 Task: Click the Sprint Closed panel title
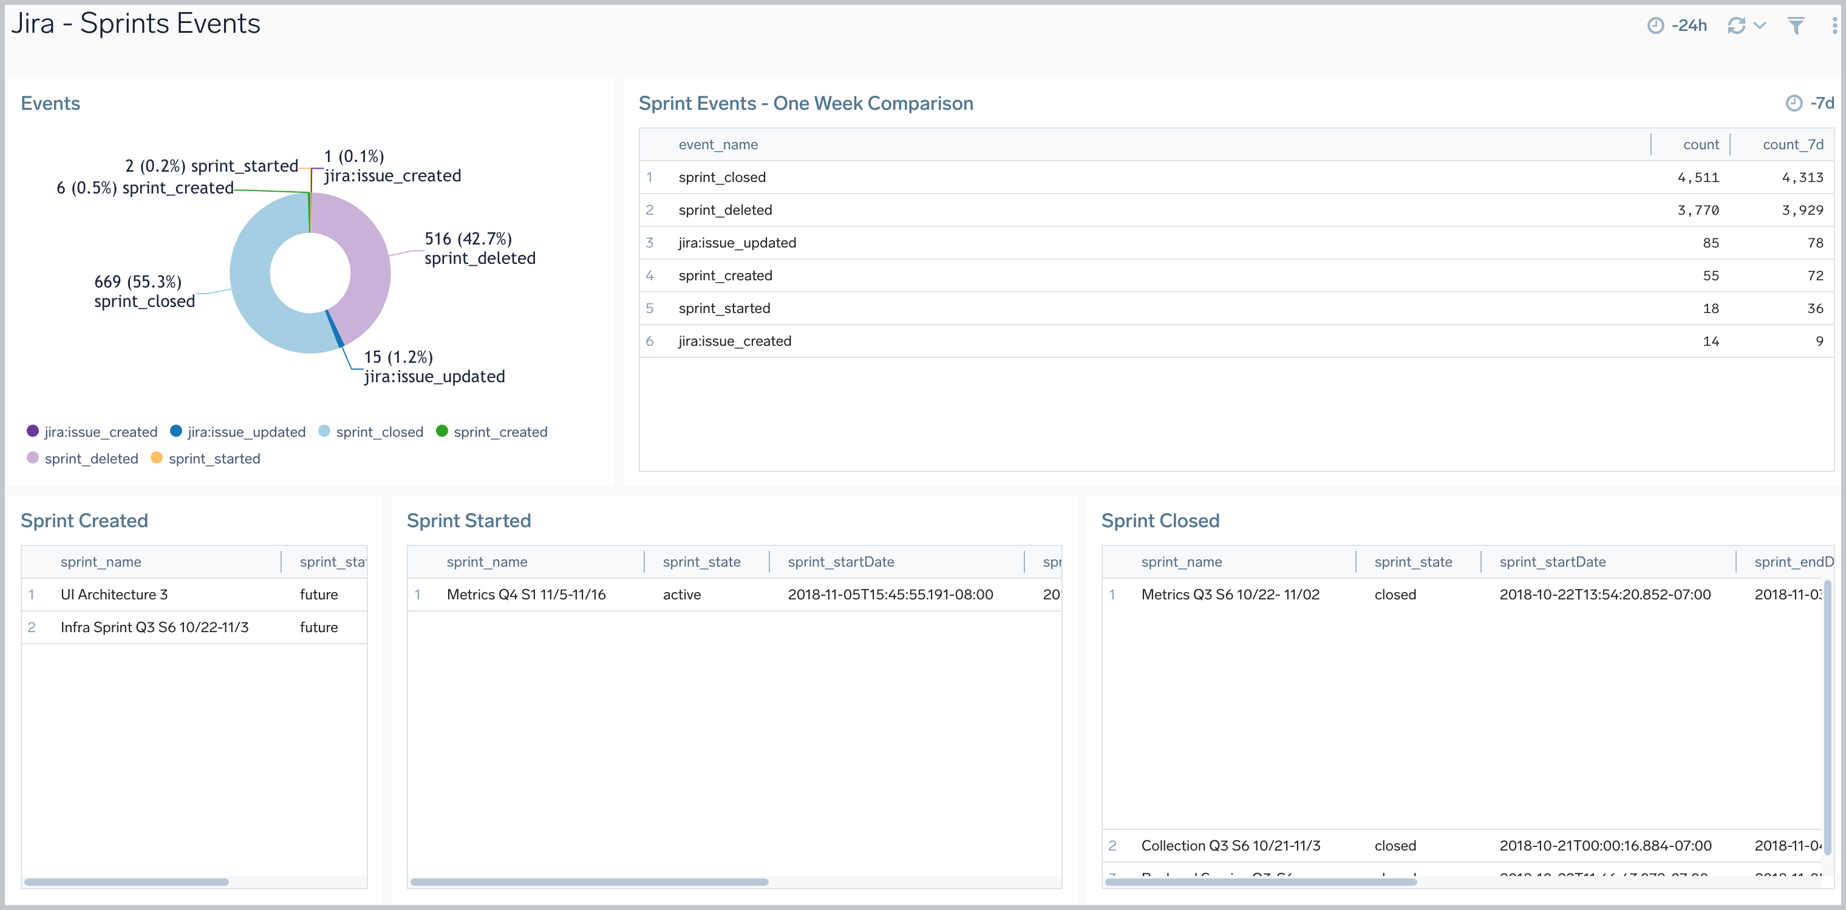point(1160,521)
